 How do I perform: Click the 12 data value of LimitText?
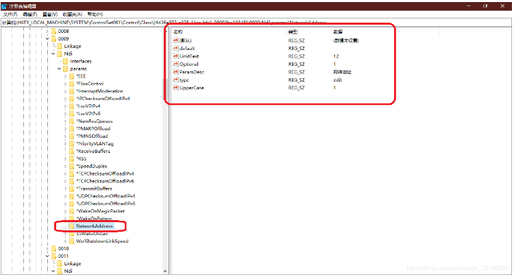(336, 56)
